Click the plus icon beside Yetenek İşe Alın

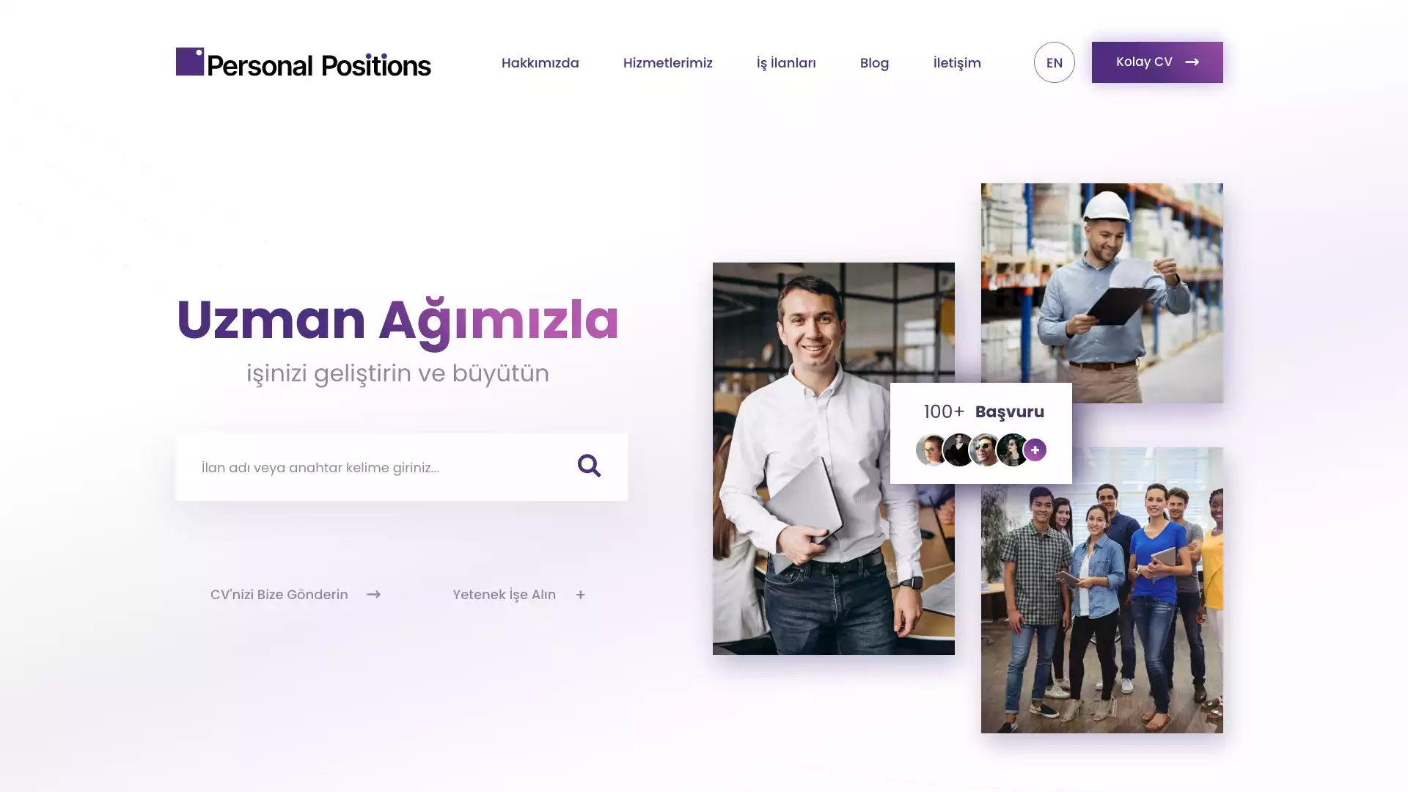580,595
